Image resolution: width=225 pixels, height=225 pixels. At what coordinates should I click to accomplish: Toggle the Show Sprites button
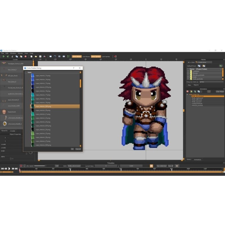point(96,57)
